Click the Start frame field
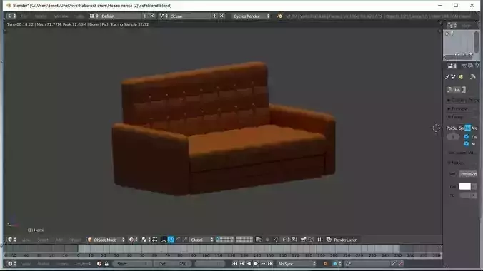The height and width of the screenshot is (271, 483). (132, 264)
